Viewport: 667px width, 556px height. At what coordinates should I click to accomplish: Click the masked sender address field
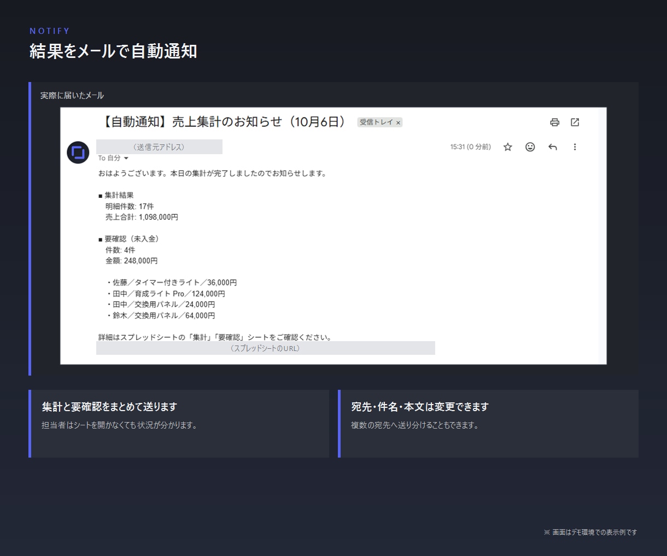pyautogui.click(x=159, y=147)
